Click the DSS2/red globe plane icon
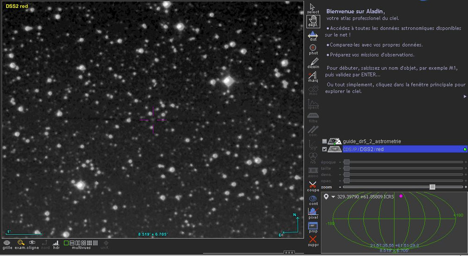The height and width of the screenshot is (256, 468). 335,149
